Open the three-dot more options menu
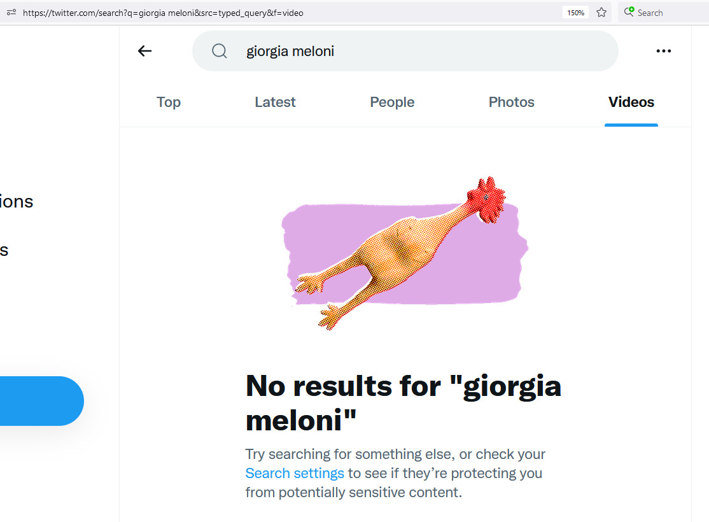This screenshot has width=709, height=522. (x=664, y=51)
